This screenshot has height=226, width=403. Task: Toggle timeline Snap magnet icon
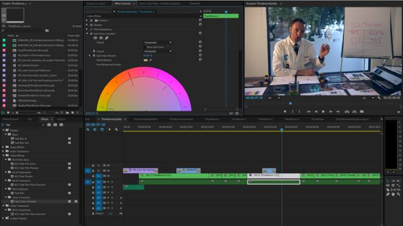coord(95,130)
